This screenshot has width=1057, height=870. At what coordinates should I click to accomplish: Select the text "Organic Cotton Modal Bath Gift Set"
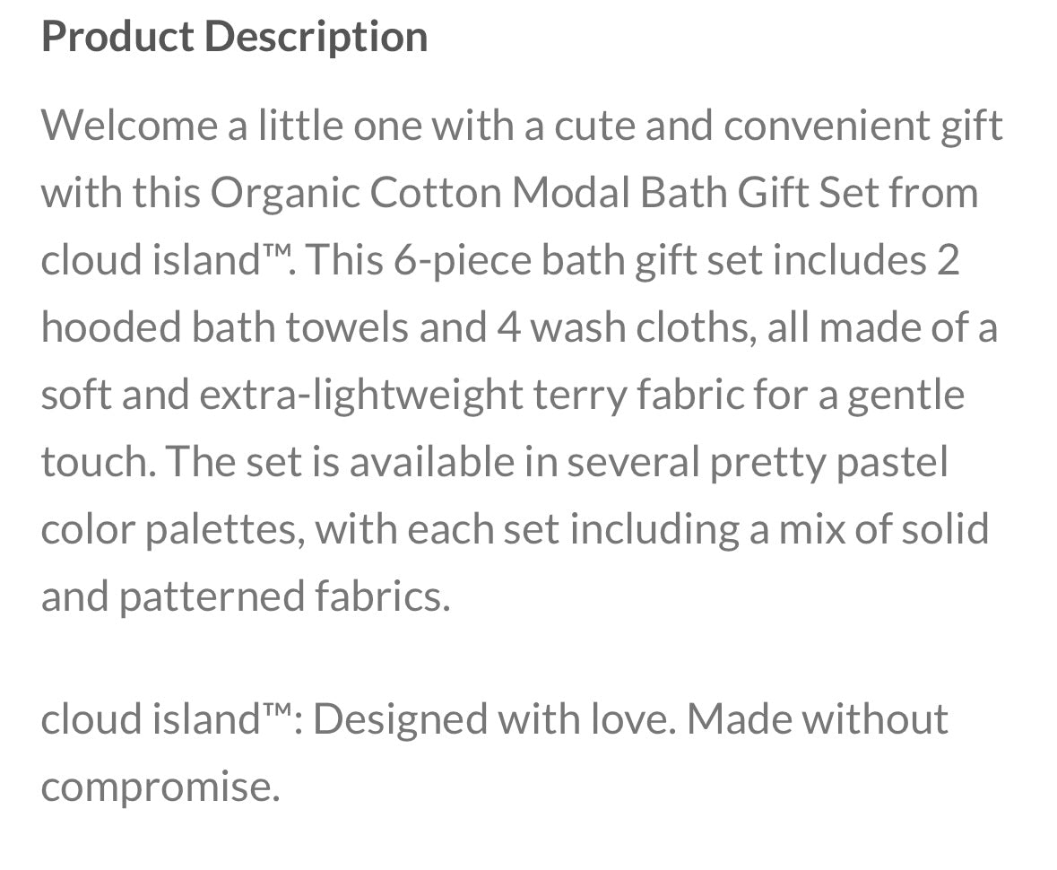click(543, 193)
